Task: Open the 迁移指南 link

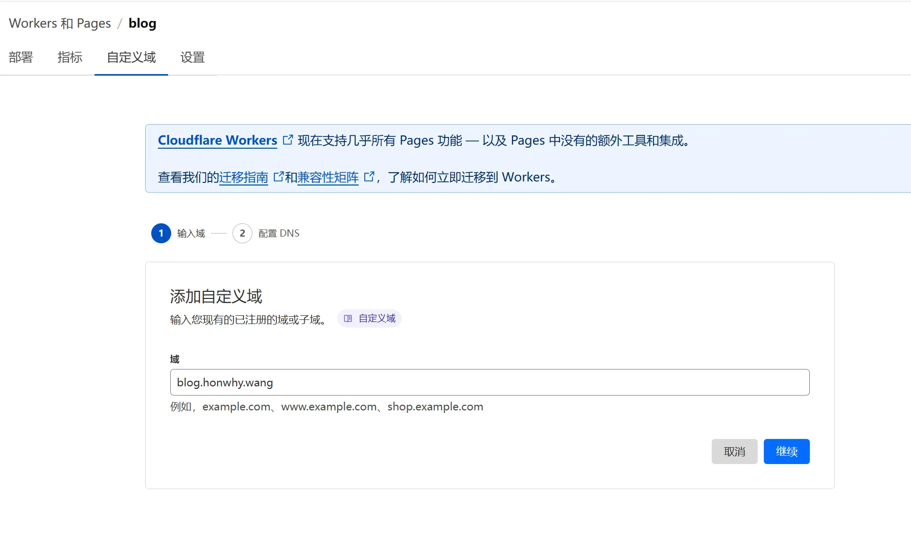Action: (243, 177)
